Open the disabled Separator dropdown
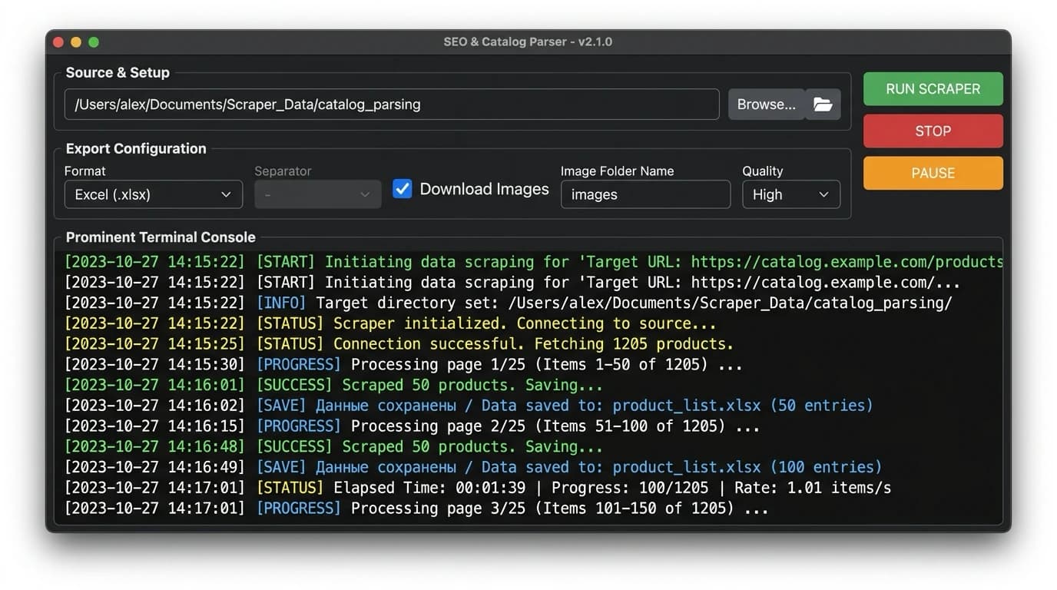This screenshot has width=1057, height=590. pyautogui.click(x=318, y=194)
